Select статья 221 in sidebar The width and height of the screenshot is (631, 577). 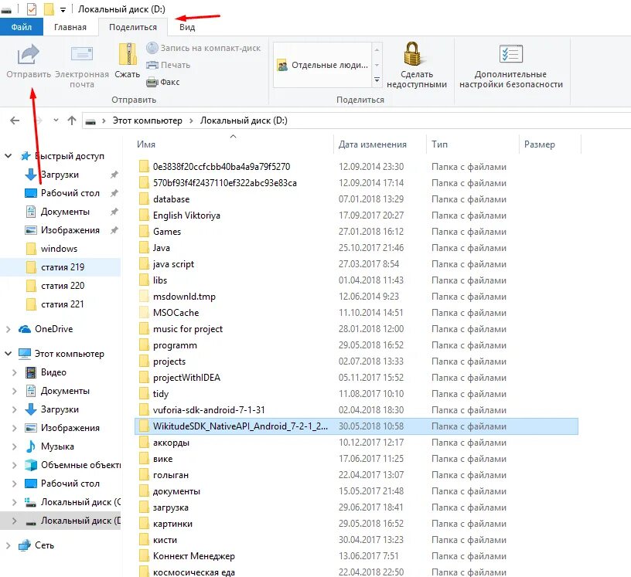[x=63, y=304]
